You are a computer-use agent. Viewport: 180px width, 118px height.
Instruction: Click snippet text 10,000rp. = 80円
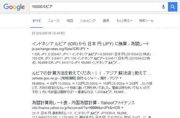tap(44, 83)
